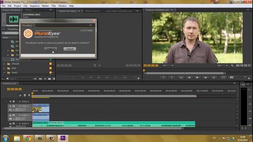Export frame with camera icon
The image size is (253, 142).
click(x=232, y=78)
